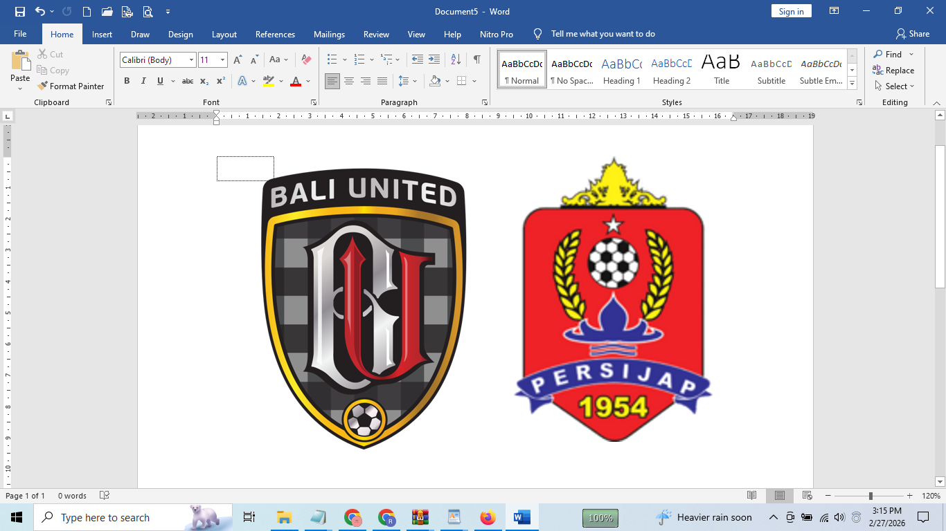Open the Borders dropdown arrow
The width and height of the screenshot is (946, 531).
tap(474, 81)
